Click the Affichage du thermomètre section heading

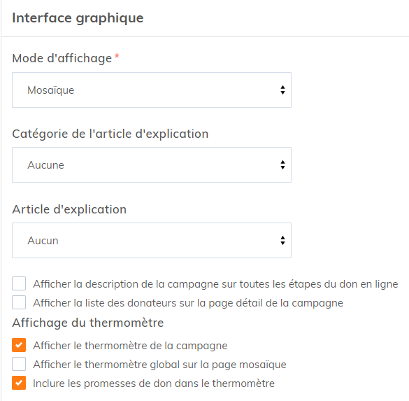[88, 323]
